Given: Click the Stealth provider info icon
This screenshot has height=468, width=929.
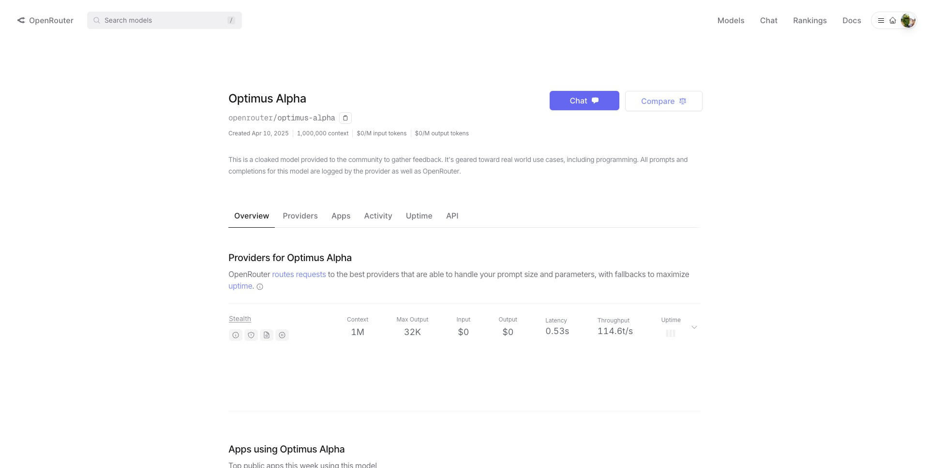Looking at the screenshot, I should point(236,335).
